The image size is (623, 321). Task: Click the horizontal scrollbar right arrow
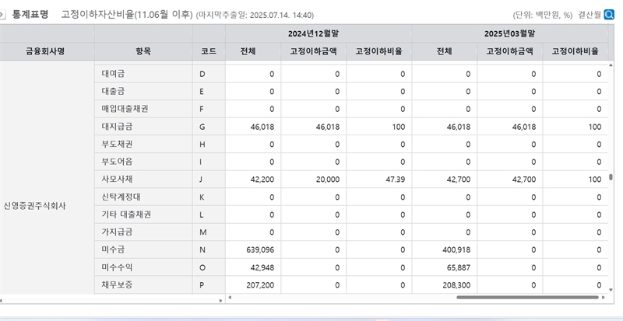(x=603, y=297)
